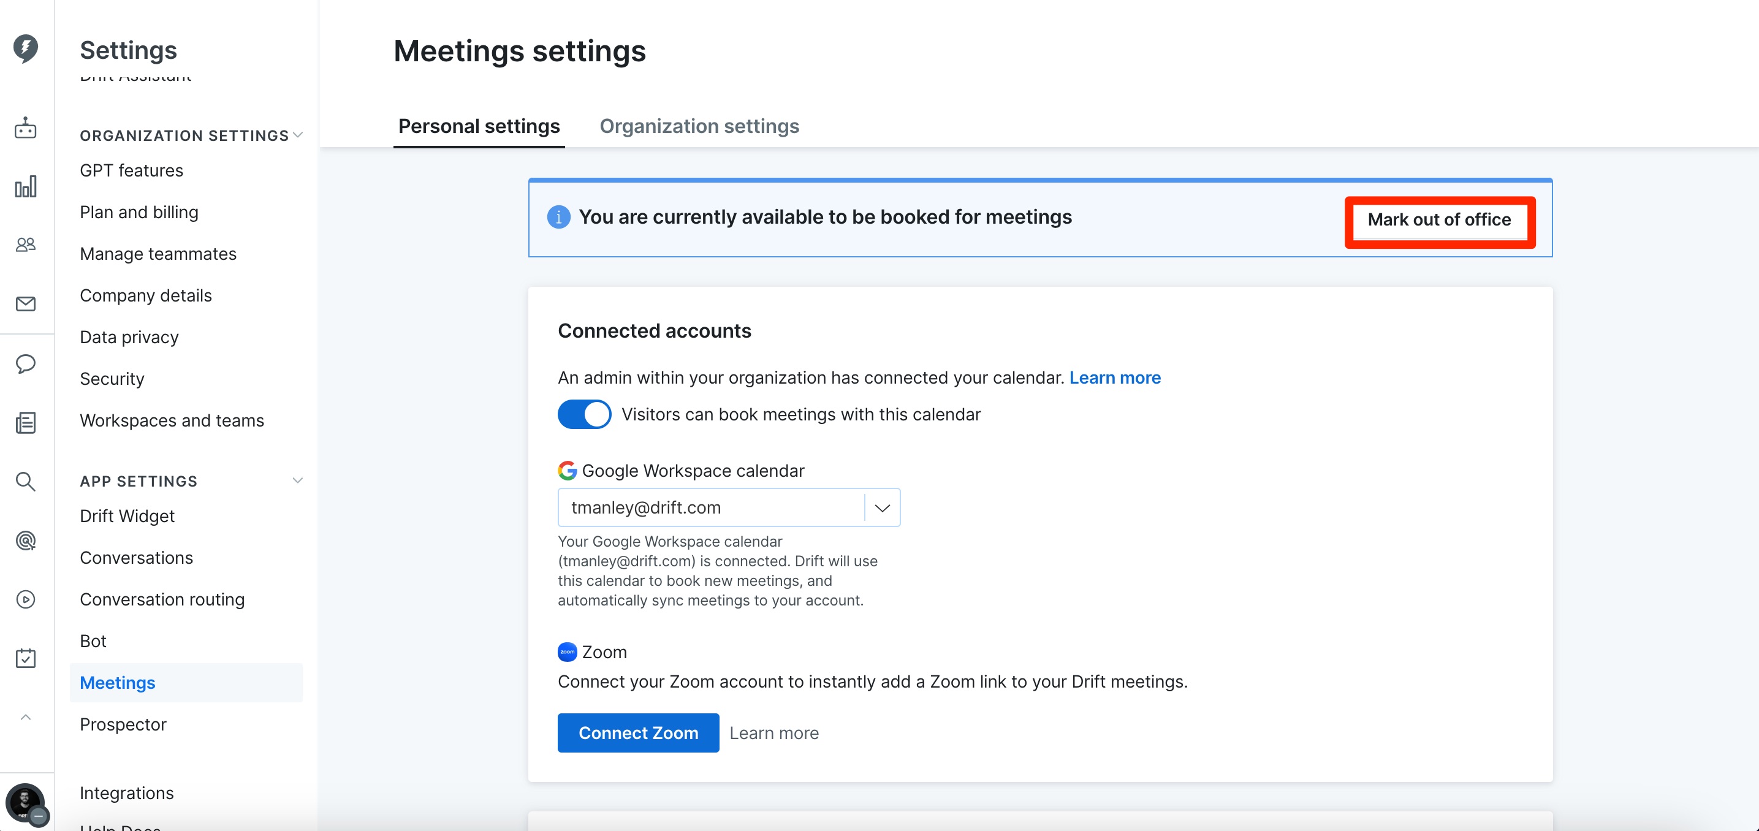
Task: Open Conversations settings item
Action: (x=136, y=558)
